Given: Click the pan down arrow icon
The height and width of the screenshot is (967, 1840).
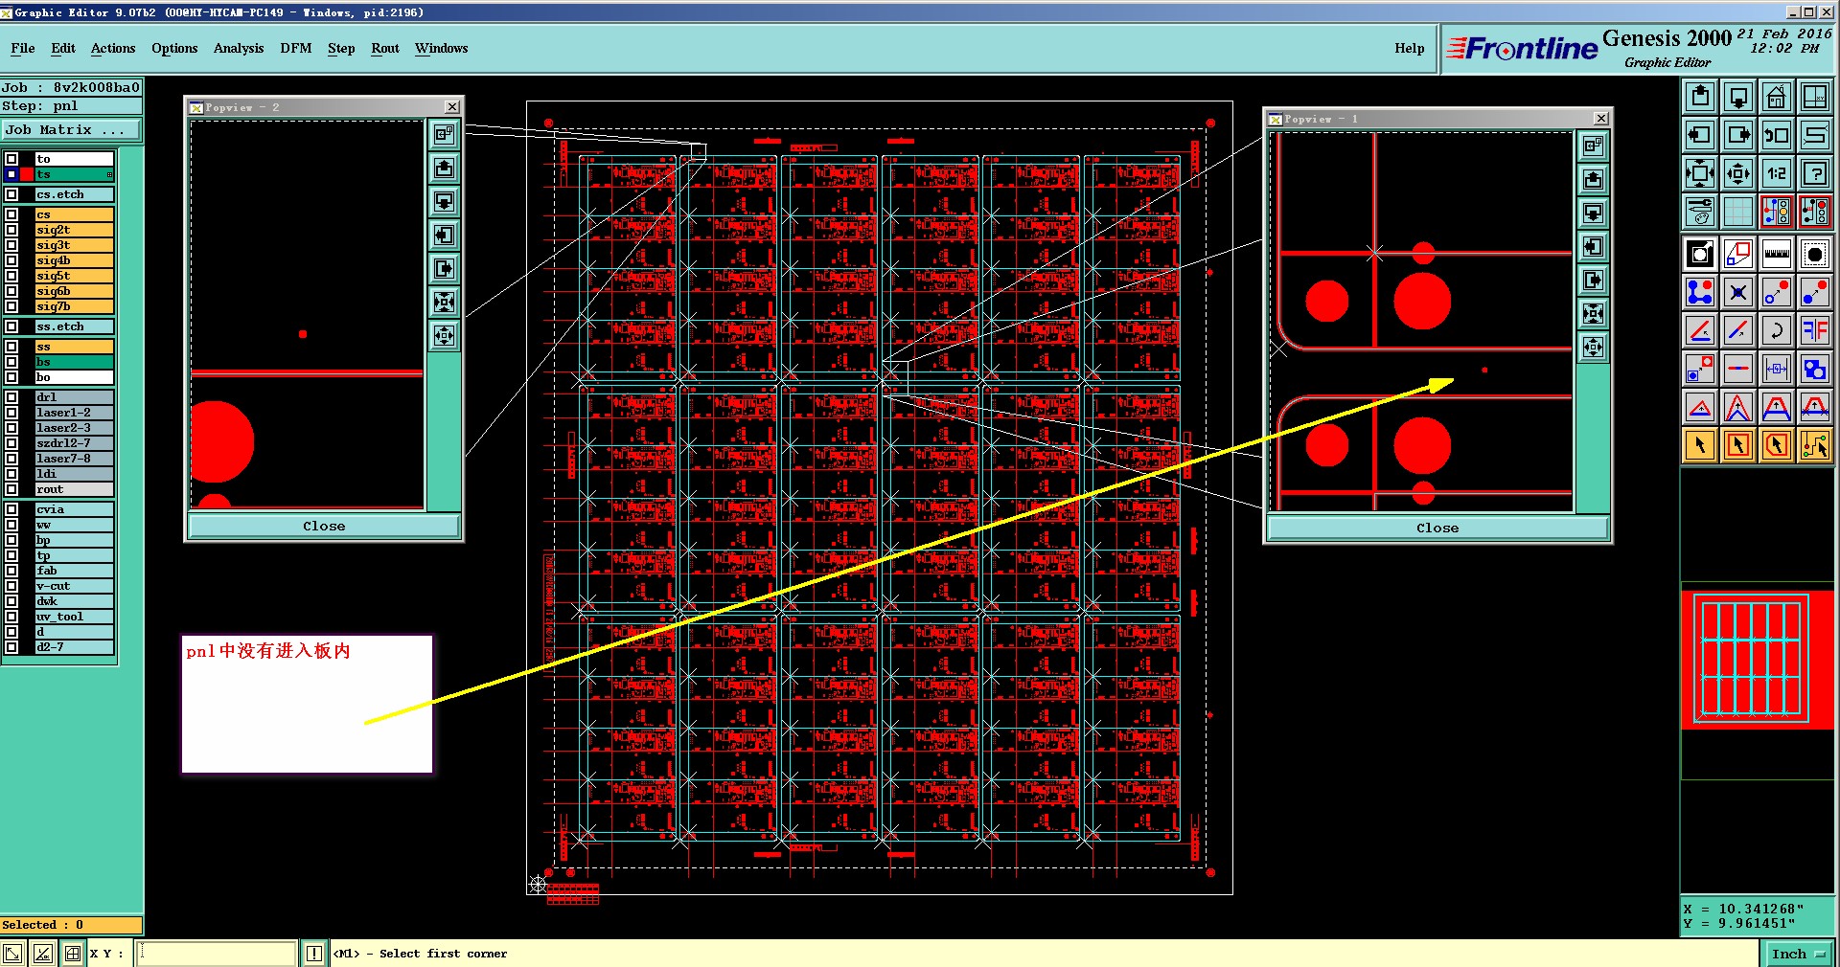Looking at the screenshot, I should 1738,97.
